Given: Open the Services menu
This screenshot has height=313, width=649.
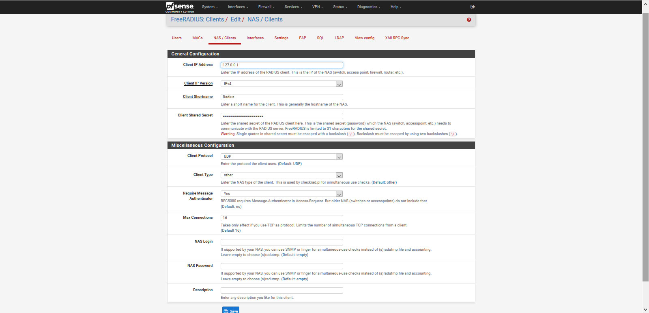Looking at the screenshot, I should tap(293, 7).
